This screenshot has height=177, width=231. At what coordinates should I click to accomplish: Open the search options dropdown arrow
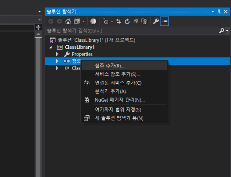coord(227,31)
